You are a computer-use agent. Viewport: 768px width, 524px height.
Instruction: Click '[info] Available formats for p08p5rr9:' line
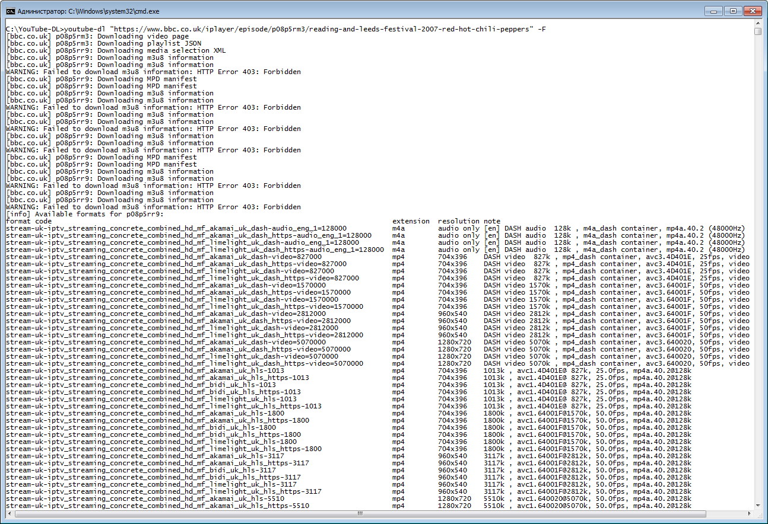pyautogui.click(x=85, y=214)
